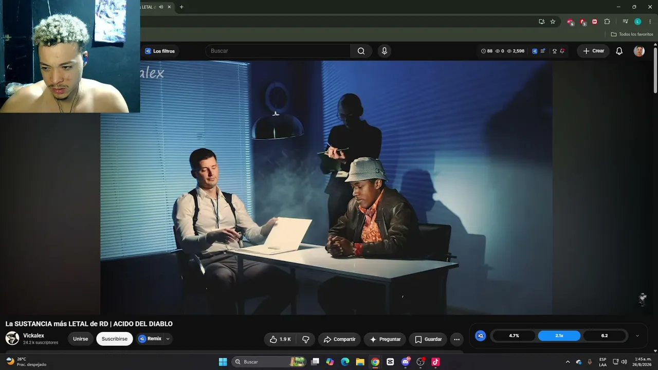Click the page vertical scrollbar
Viewport: 658px width, 370px height.
click(x=655, y=70)
